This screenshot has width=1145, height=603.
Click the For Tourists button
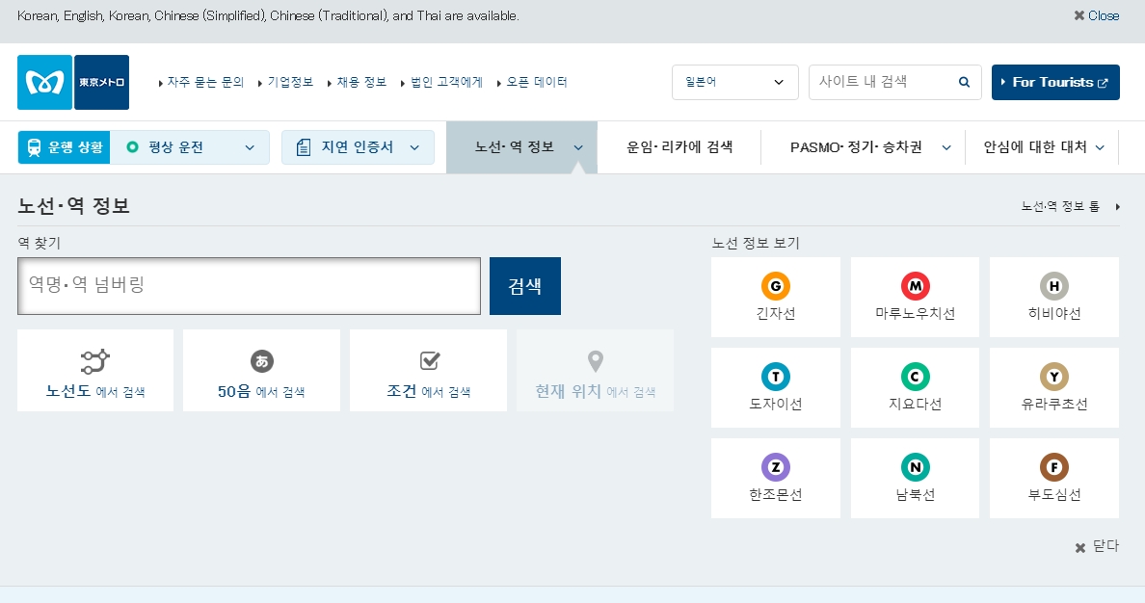[x=1055, y=83]
